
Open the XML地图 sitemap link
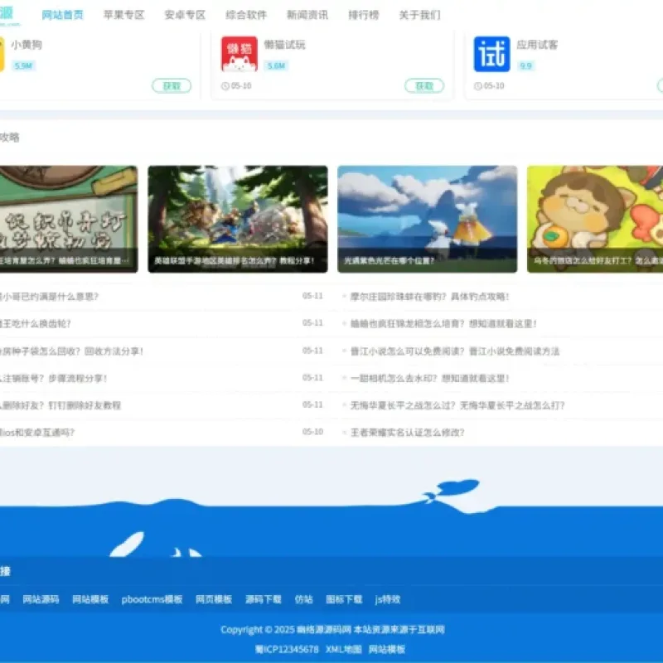pos(343,649)
